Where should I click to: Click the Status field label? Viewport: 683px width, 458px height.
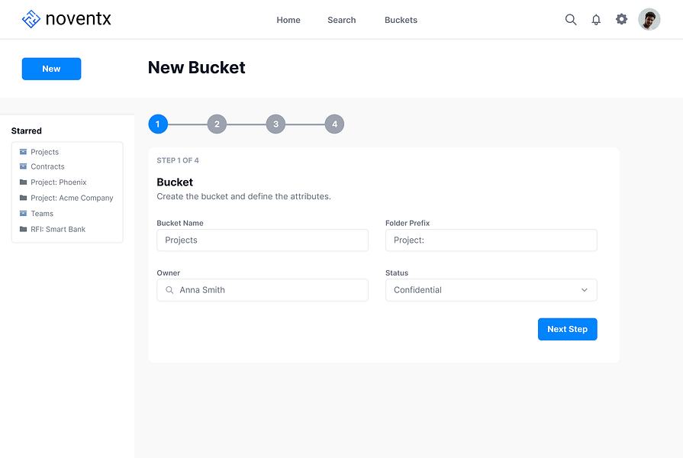[397, 273]
